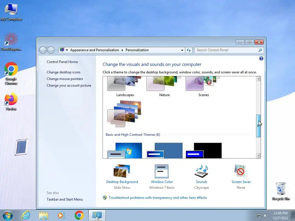Select the black high contrast theme thumbnail

click(x=204, y=150)
